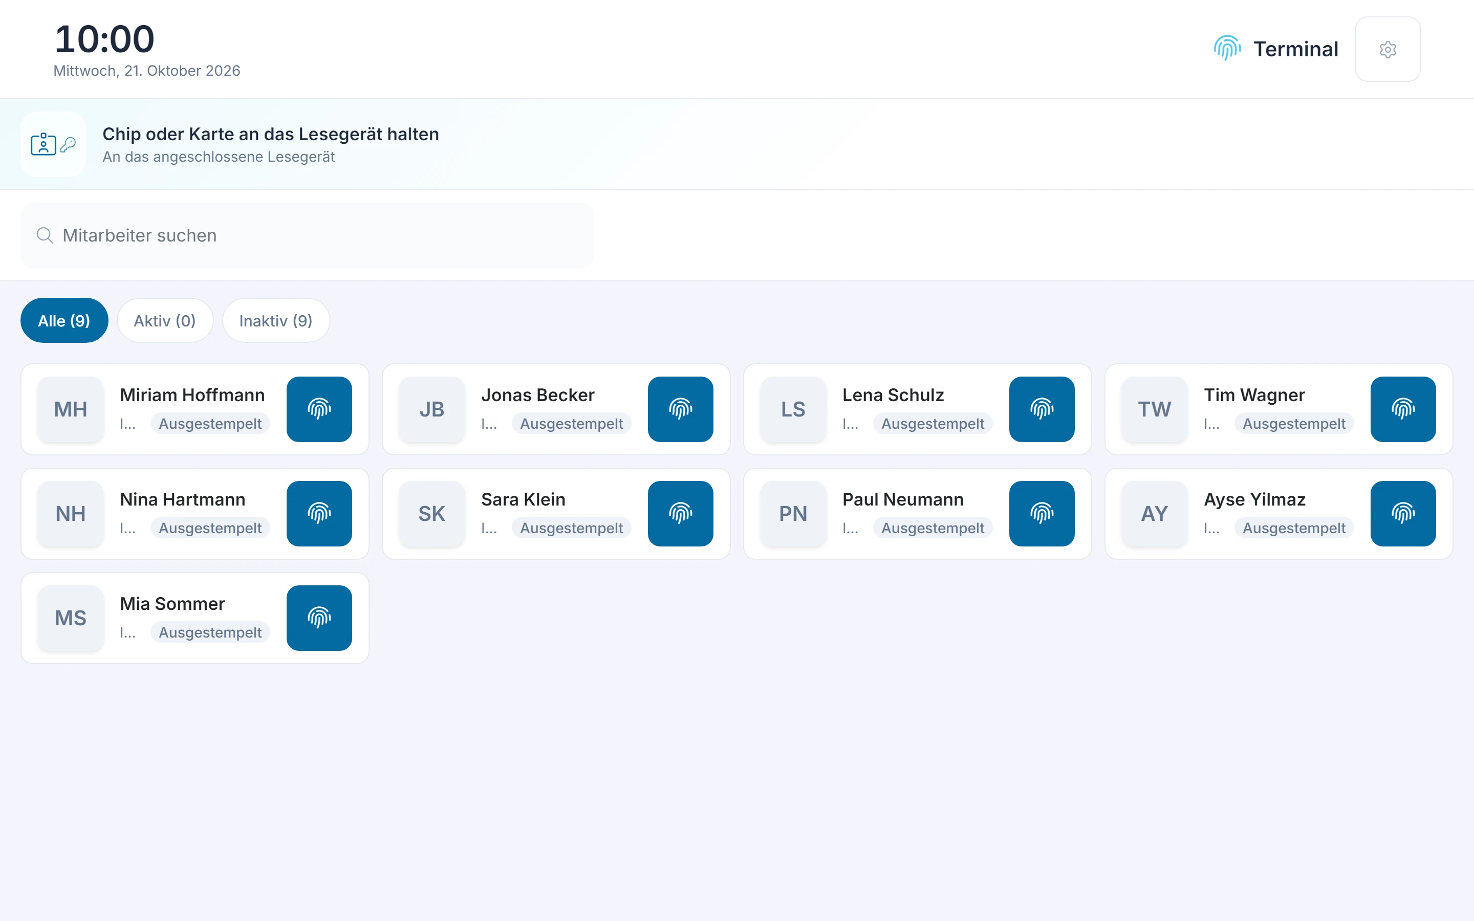Click the JB avatar of Jonas Becker
This screenshot has height=921, width=1474.
(432, 409)
